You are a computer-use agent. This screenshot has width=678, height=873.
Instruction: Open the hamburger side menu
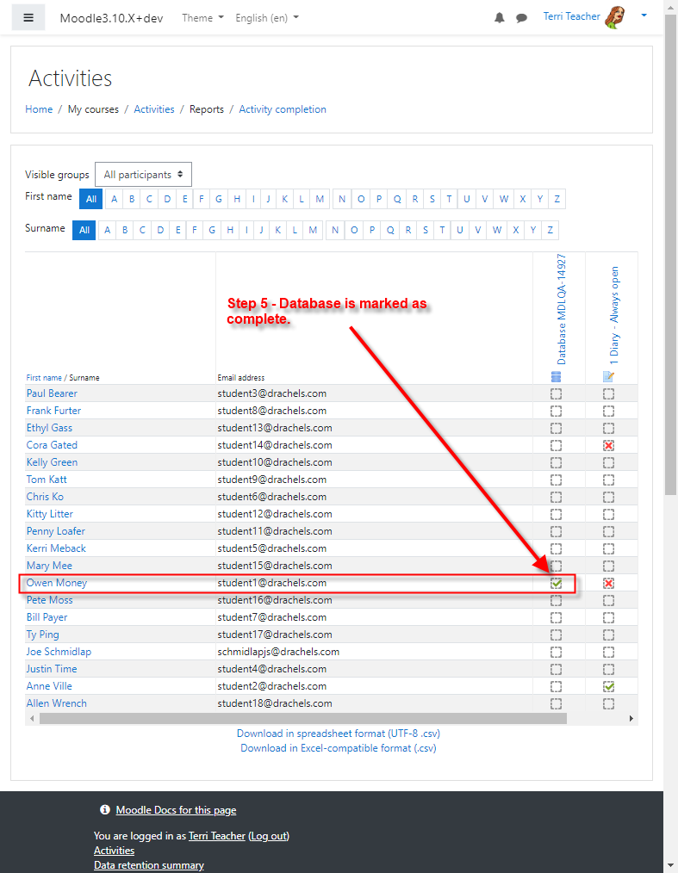click(x=28, y=18)
